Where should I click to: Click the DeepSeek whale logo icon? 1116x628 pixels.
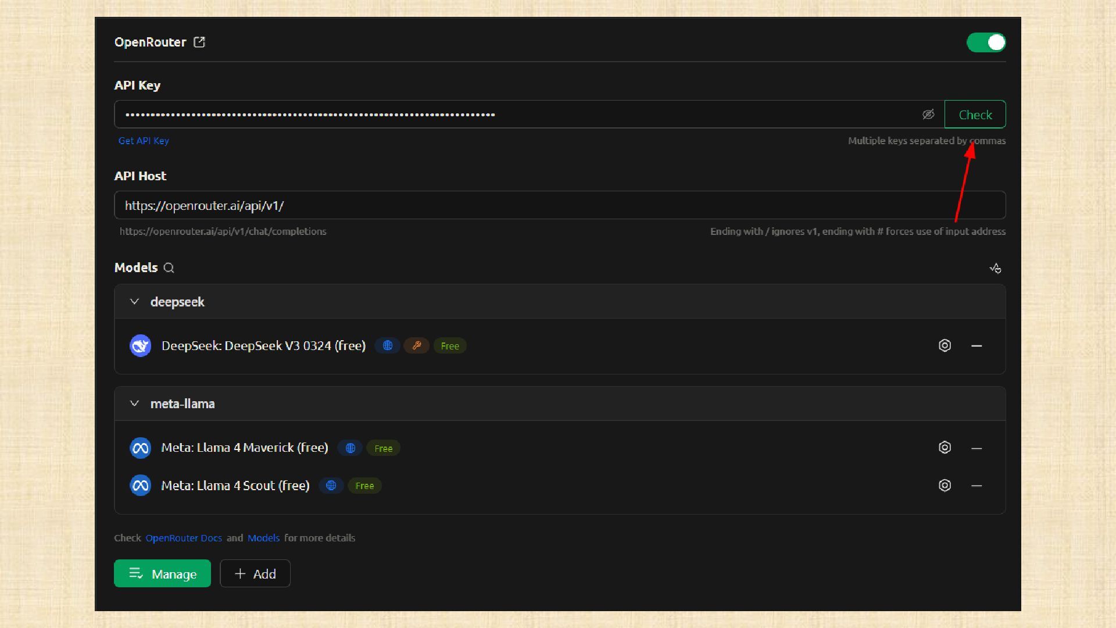click(x=140, y=346)
